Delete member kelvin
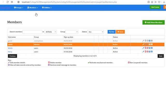166x93 pixels. (146, 48)
